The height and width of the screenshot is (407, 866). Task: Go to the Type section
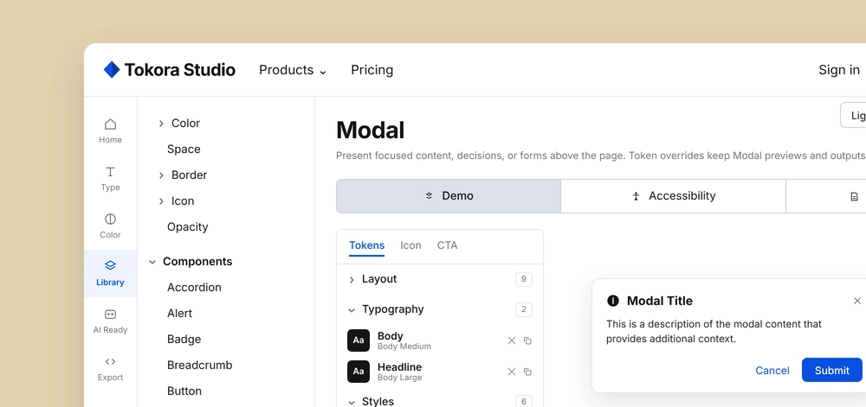click(111, 179)
